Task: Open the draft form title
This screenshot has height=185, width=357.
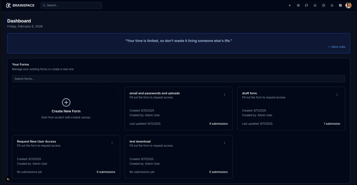Action: [x=249, y=93]
